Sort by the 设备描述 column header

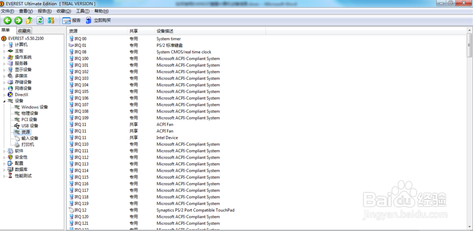point(210,31)
